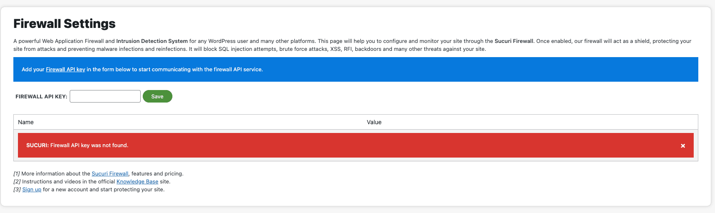Click the 'FIREWALL API KEY:' field label
The height and width of the screenshot is (213, 715).
coord(41,97)
